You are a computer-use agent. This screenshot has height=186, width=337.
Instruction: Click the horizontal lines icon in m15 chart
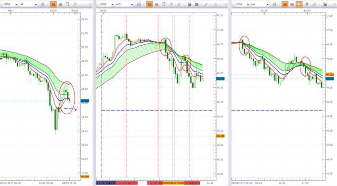(196, 4)
